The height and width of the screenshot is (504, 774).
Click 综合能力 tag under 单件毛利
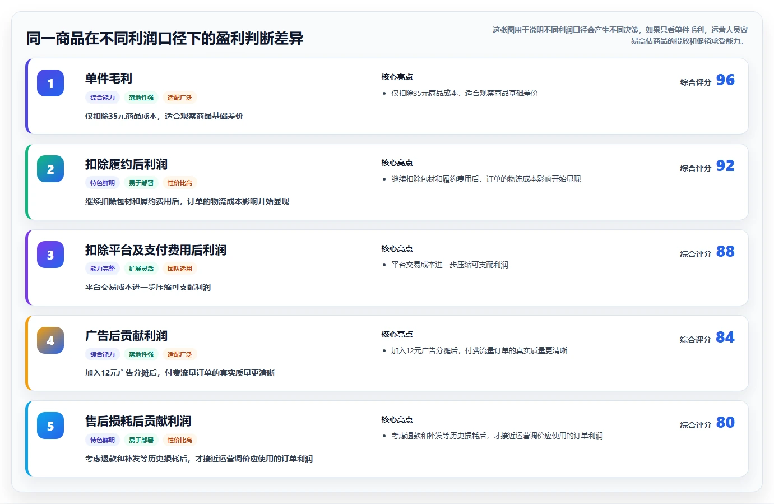click(103, 98)
